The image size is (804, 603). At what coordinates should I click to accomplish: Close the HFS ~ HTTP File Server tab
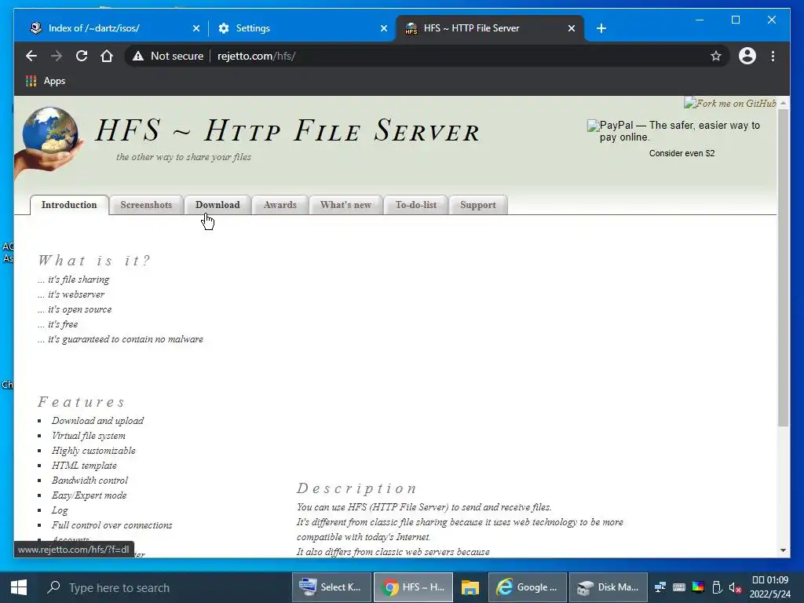[572, 28]
